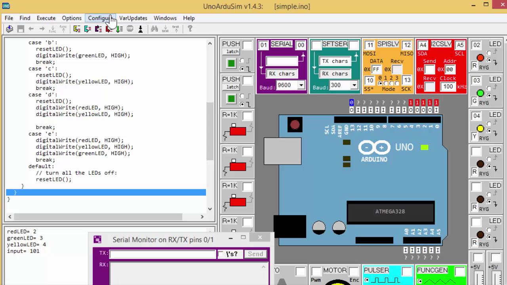Screen dimensions: 507x285
Task: Open the Find menu
Action: pyautogui.click(x=25, y=18)
